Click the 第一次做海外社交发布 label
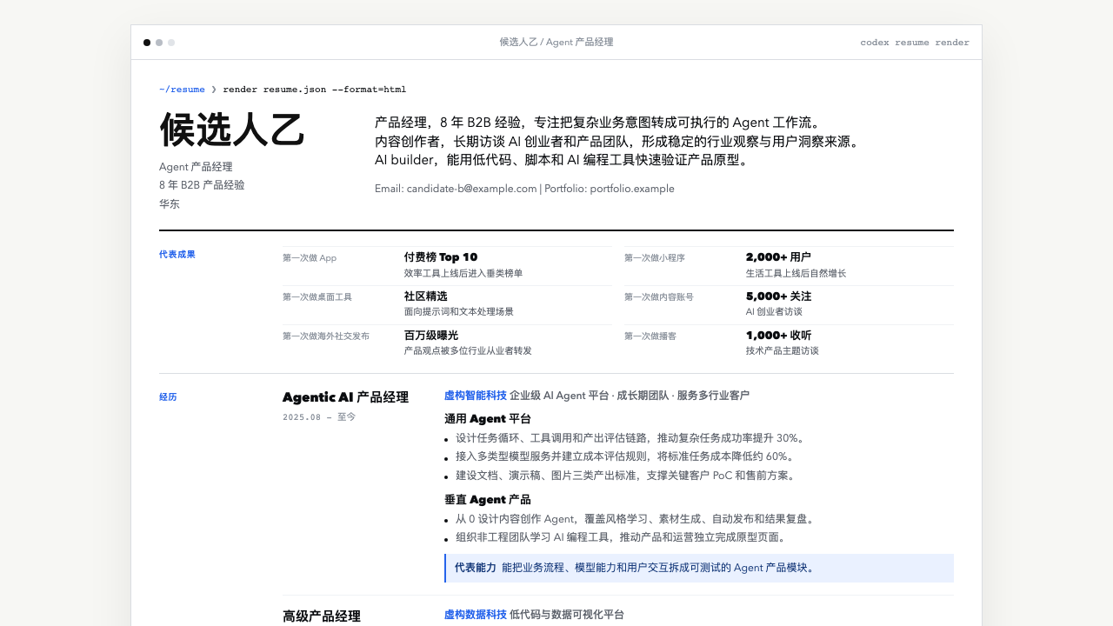The width and height of the screenshot is (1113, 626). click(x=326, y=336)
